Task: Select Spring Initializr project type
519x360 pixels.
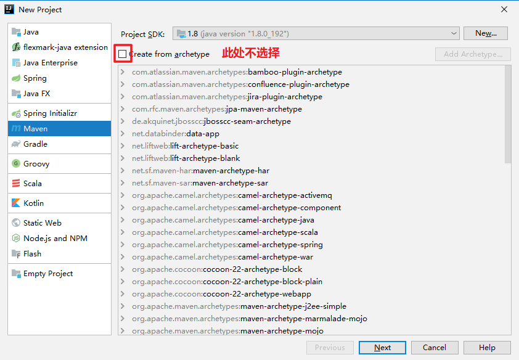Action: [60, 113]
